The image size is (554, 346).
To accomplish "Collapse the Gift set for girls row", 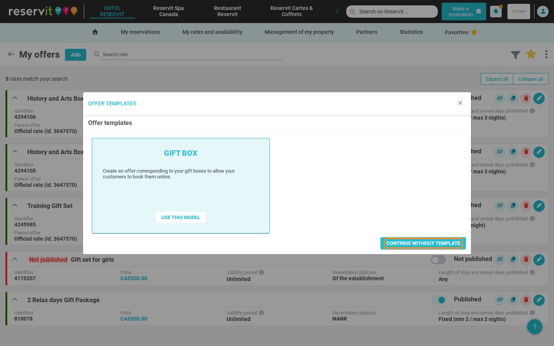I will pos(15,259).
